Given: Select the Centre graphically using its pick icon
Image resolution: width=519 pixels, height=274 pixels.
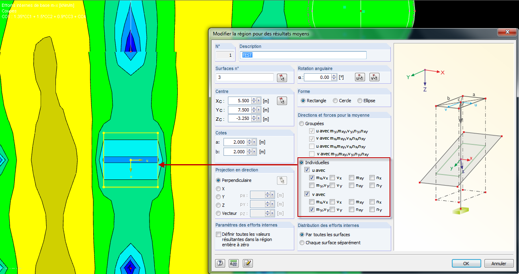Looking at the screenshot, I should click(282, 101).
